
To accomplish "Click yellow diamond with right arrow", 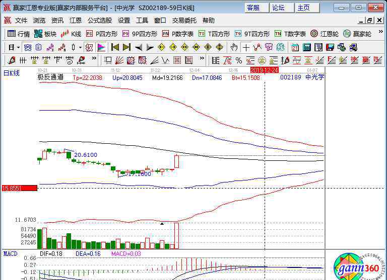I will [x=173, y=47].
